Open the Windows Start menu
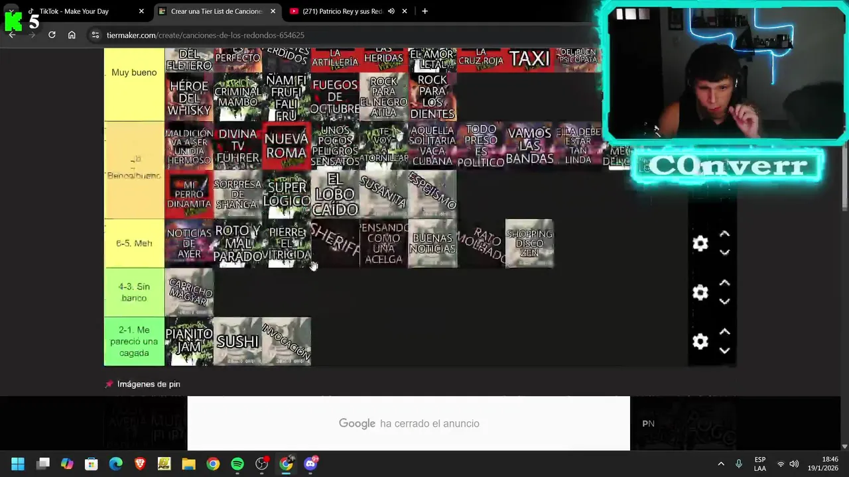This screenshot has width=849, height=477. coord(18,464)
